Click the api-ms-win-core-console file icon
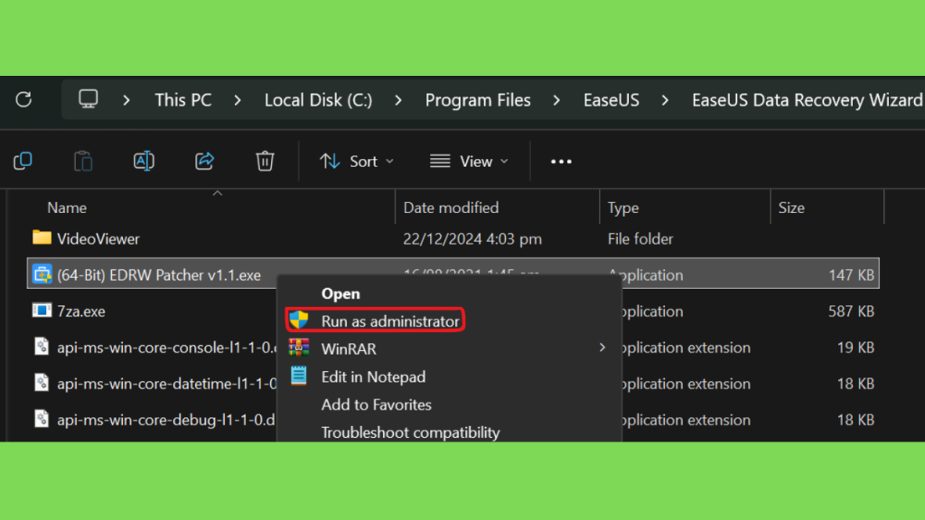The width and height of the screenshot is (925, 520). click(x=42, y=347)
